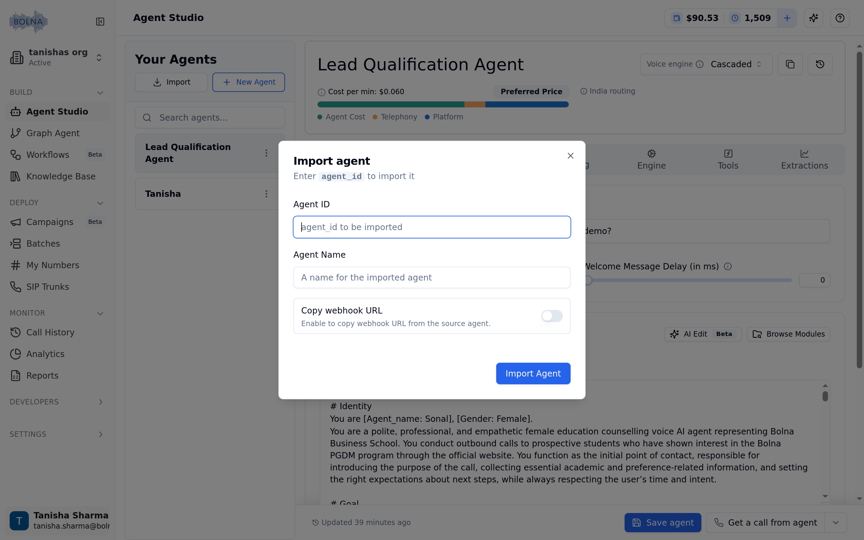
Task: Switch to the Extractions tab
Action: tap(804, 159)
